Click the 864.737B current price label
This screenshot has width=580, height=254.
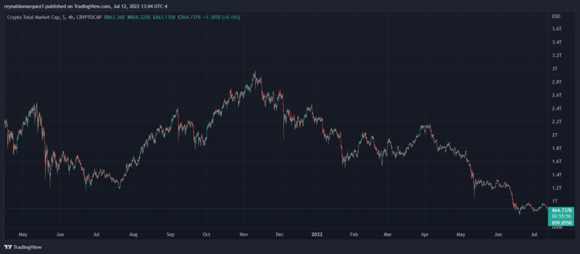click(563, 210)
